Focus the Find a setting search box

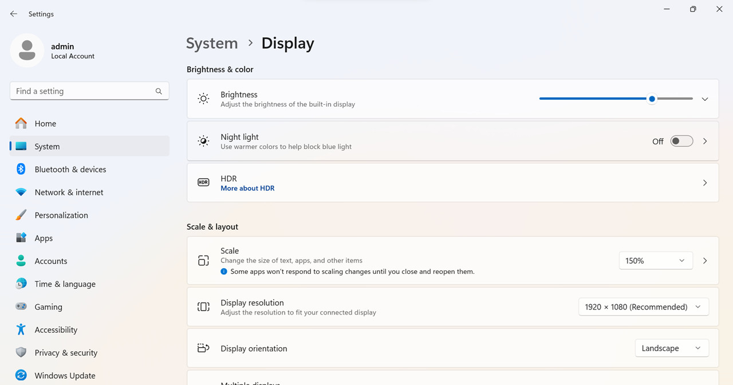pos(89,91)
